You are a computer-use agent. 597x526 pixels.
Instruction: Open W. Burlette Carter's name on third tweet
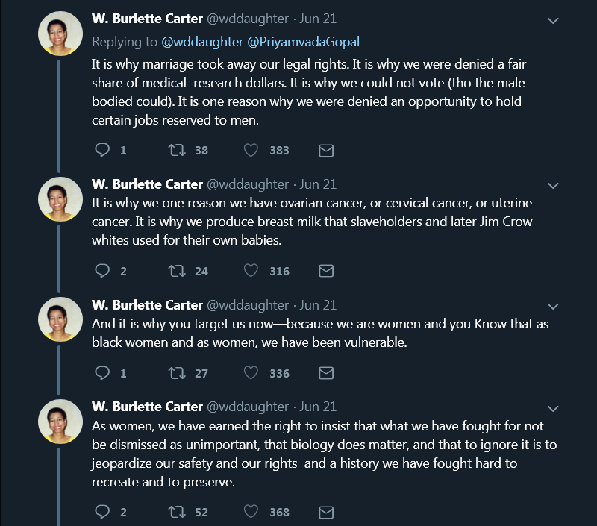(x=147, y=305)
